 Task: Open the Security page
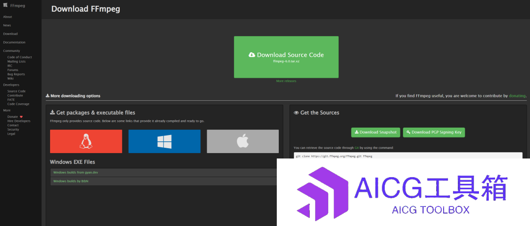click(13, 130)
